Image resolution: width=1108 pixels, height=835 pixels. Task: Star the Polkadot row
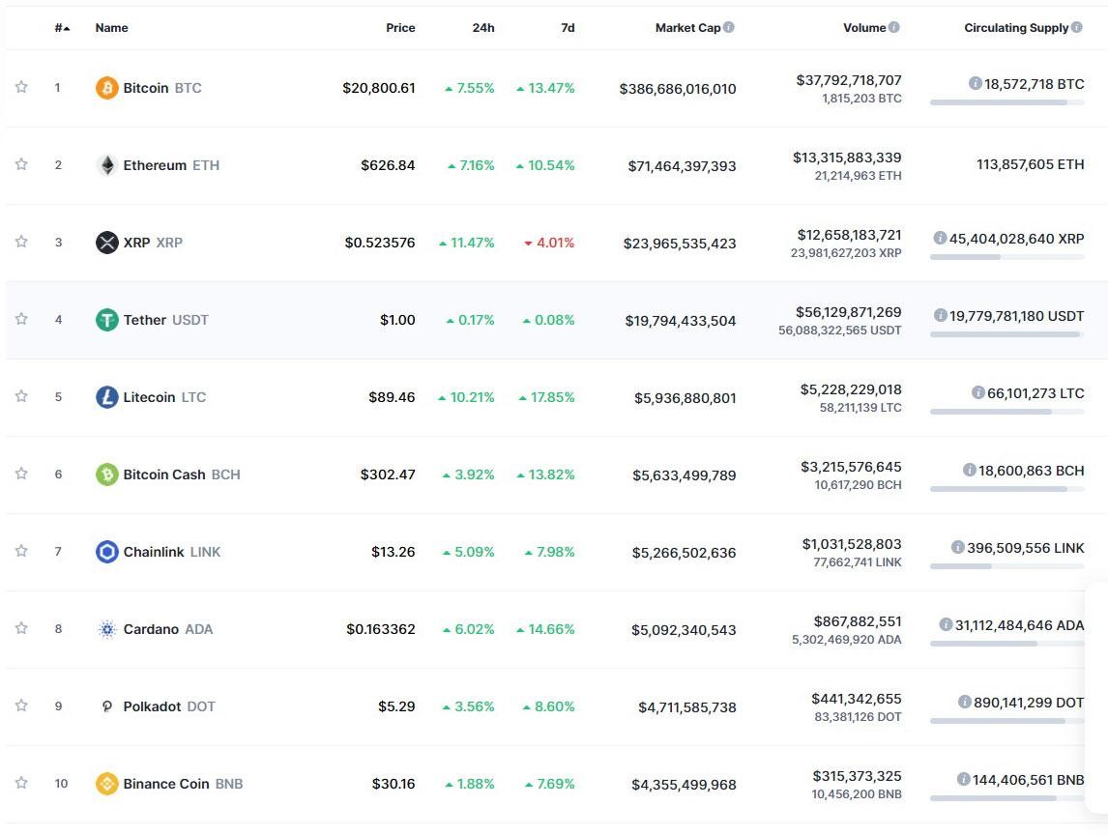21,705
